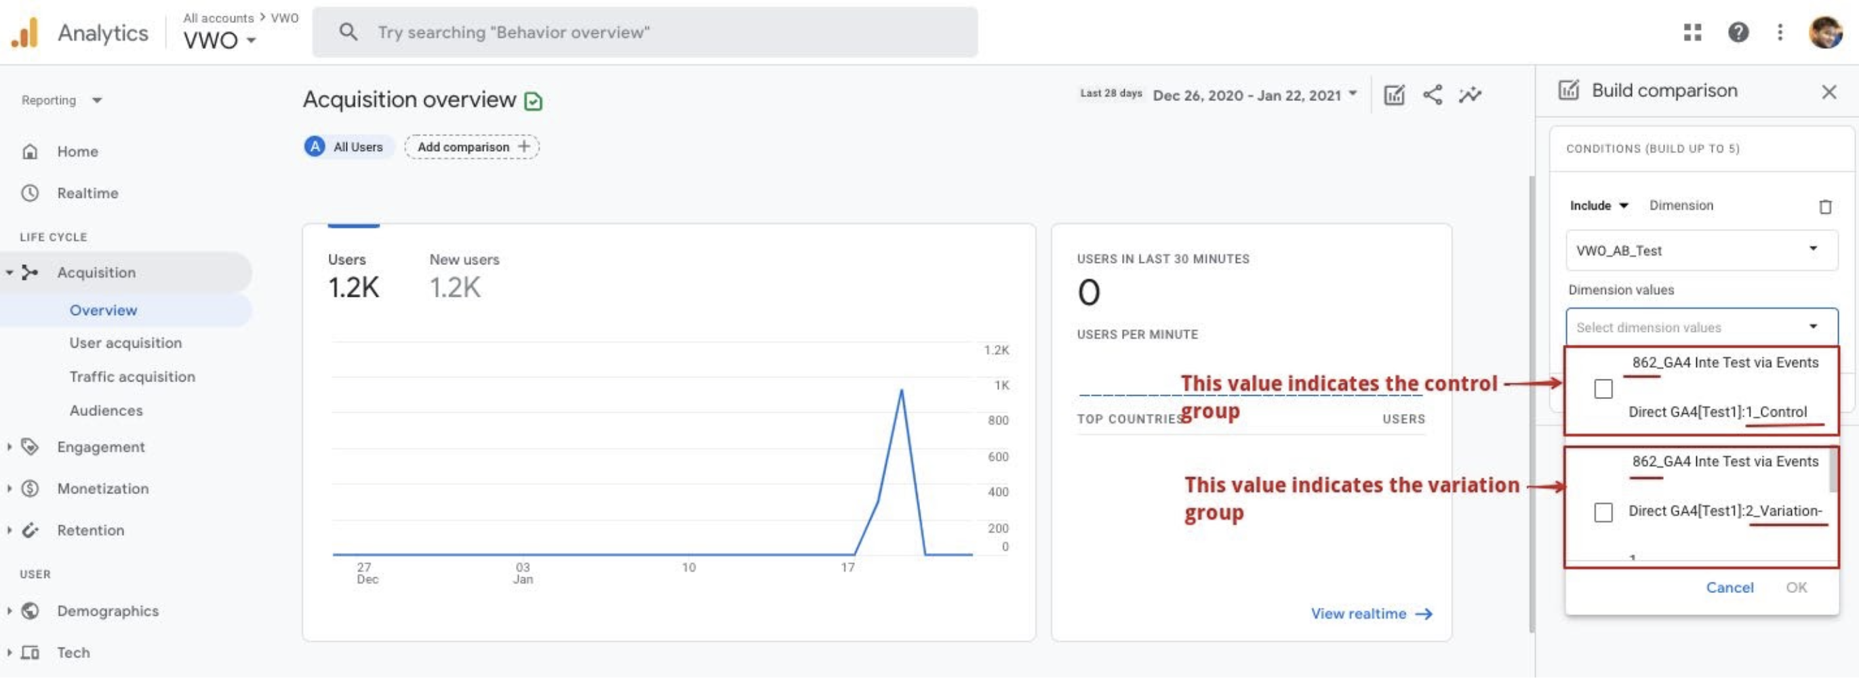1859x683 pixels.
Task: Click the Google Analytics logo icon
Action: 24,33
